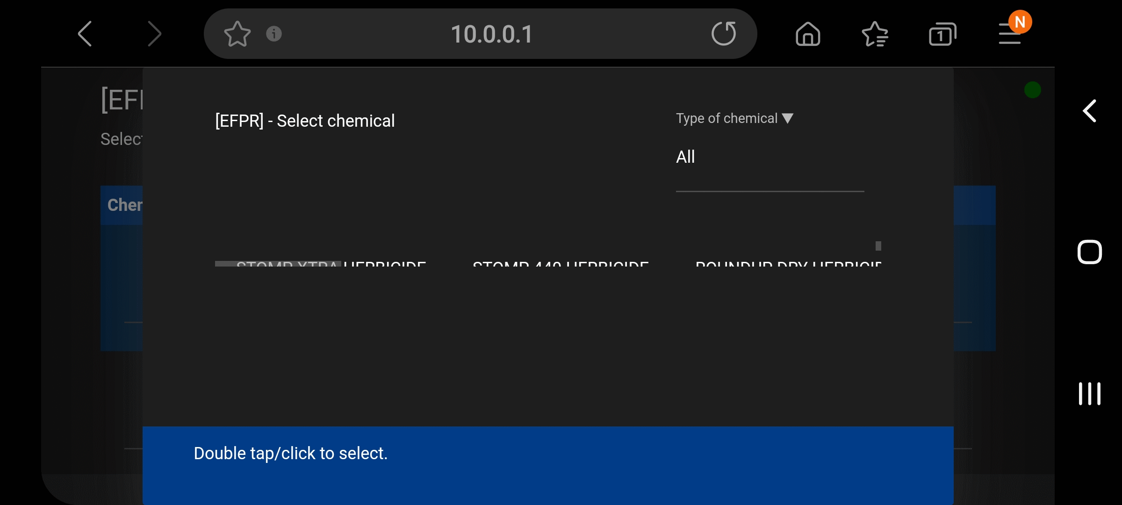Pick ROUNDUP DRY HERBICIDE from chemicals
1122x505 pixels.
point(788,264)
